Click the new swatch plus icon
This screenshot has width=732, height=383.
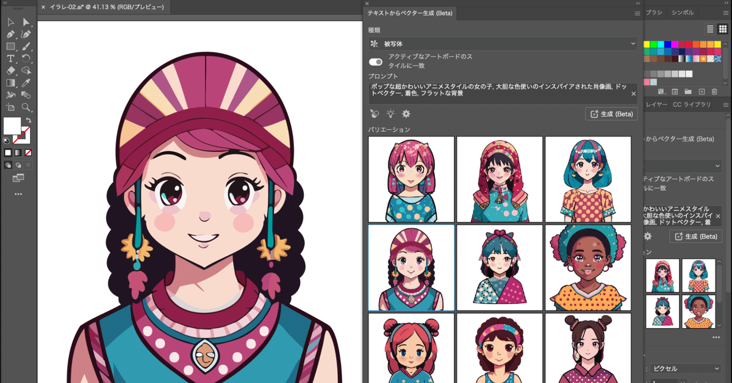(x=701, y=92)
